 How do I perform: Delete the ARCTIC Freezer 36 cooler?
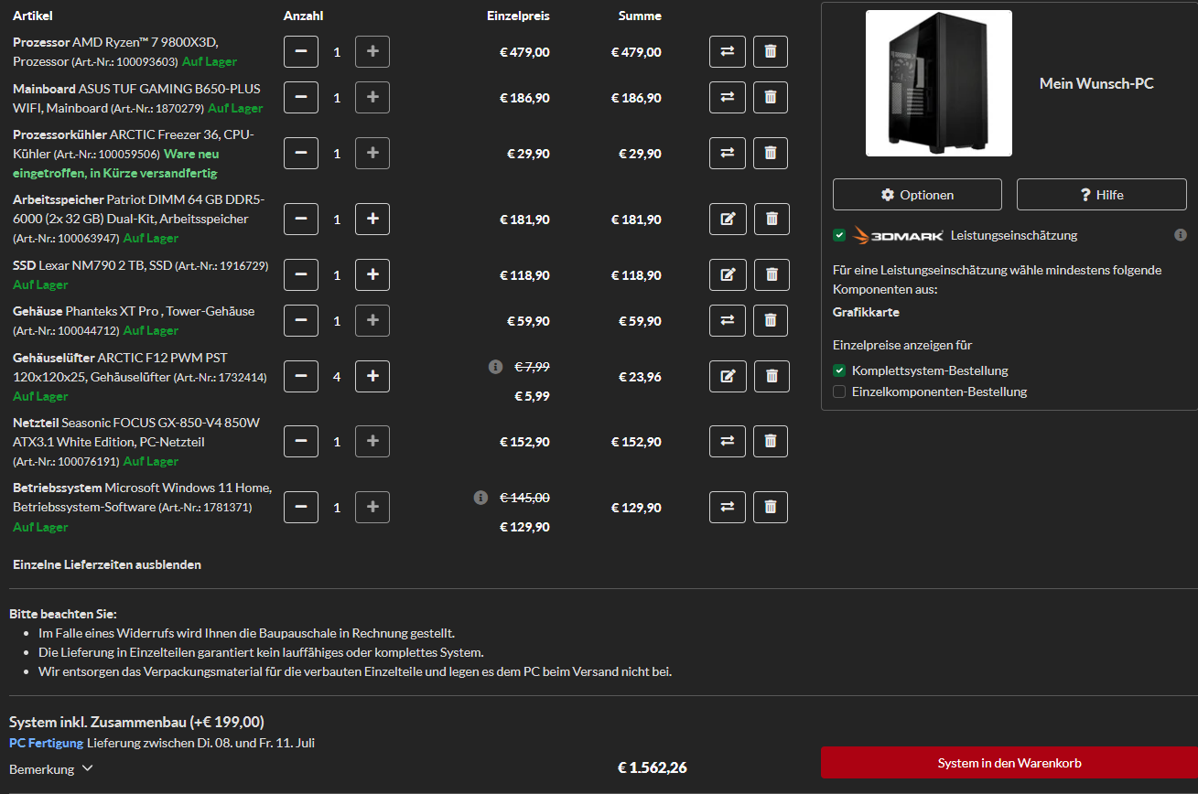[771, 153]
